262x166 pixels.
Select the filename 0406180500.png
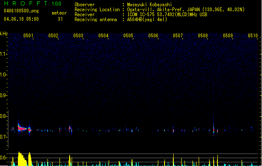tap(21, 11)
